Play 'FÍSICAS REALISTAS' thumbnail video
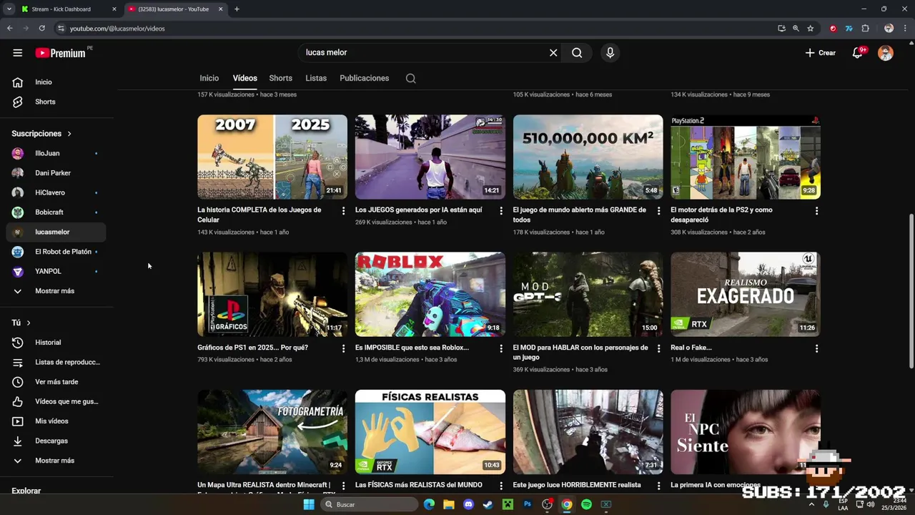The image size is (915, 515). click(x=430, y=432)
